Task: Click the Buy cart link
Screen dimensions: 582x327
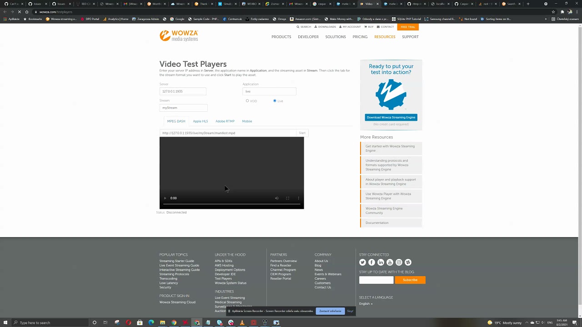Action: pos(369,27)
